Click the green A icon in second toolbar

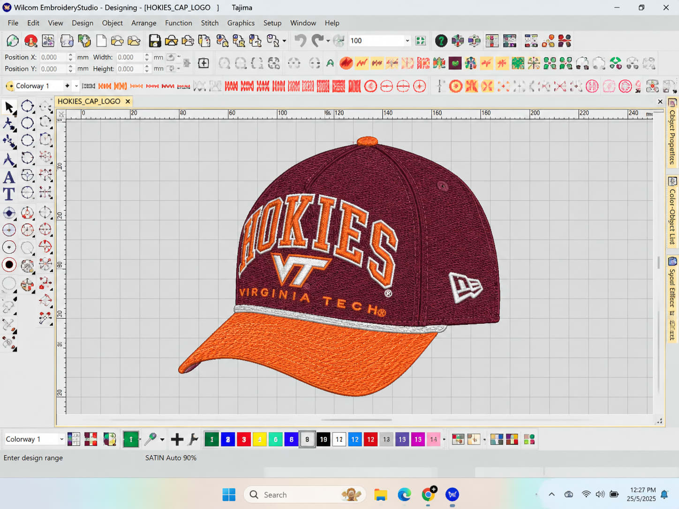pos(330,63)
